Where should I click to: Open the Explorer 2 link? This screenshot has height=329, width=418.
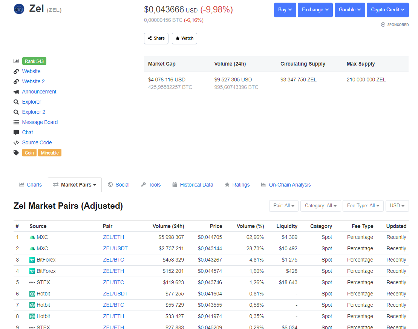click(x=34, y=112)
